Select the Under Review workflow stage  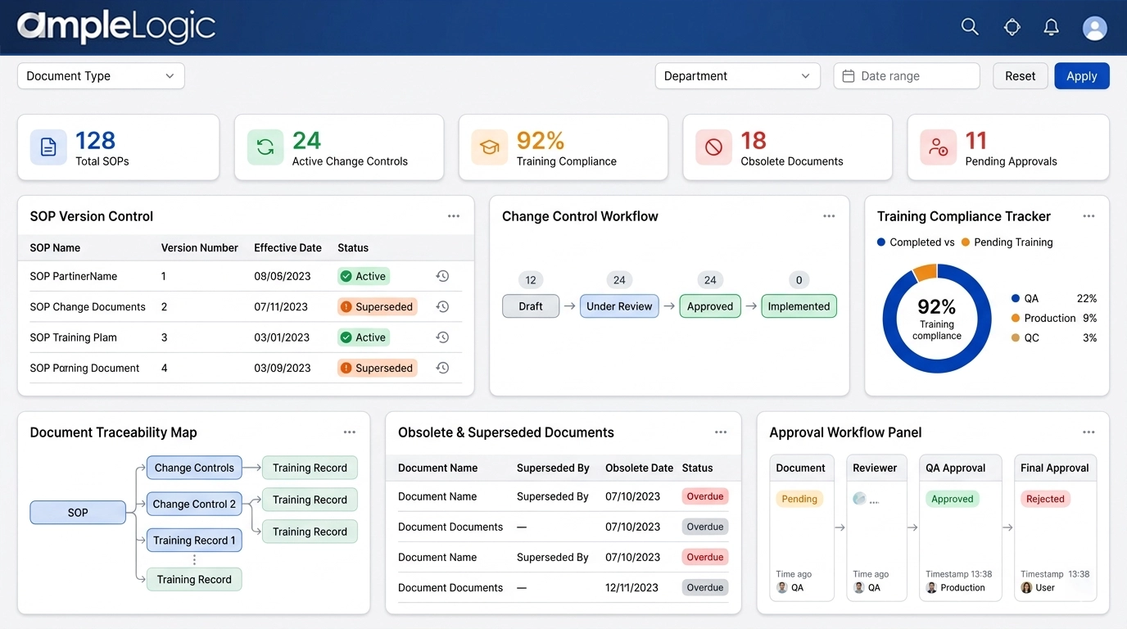click(x=619, y=306)
